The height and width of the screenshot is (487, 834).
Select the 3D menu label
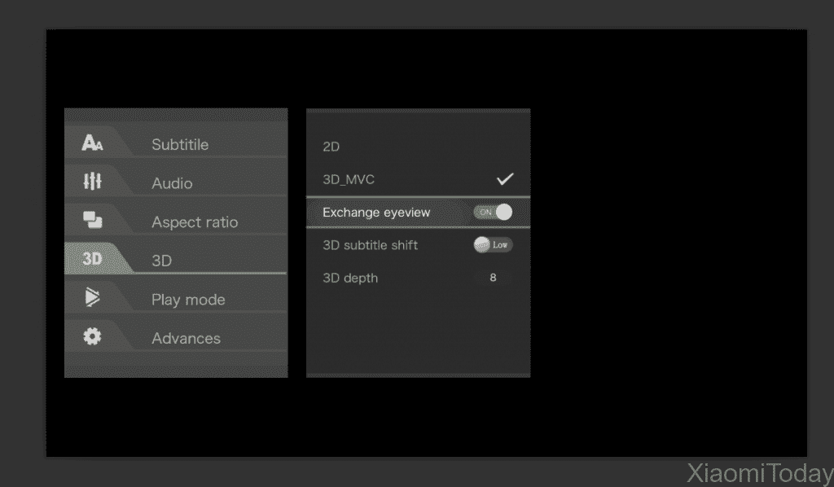pos(161,261)
